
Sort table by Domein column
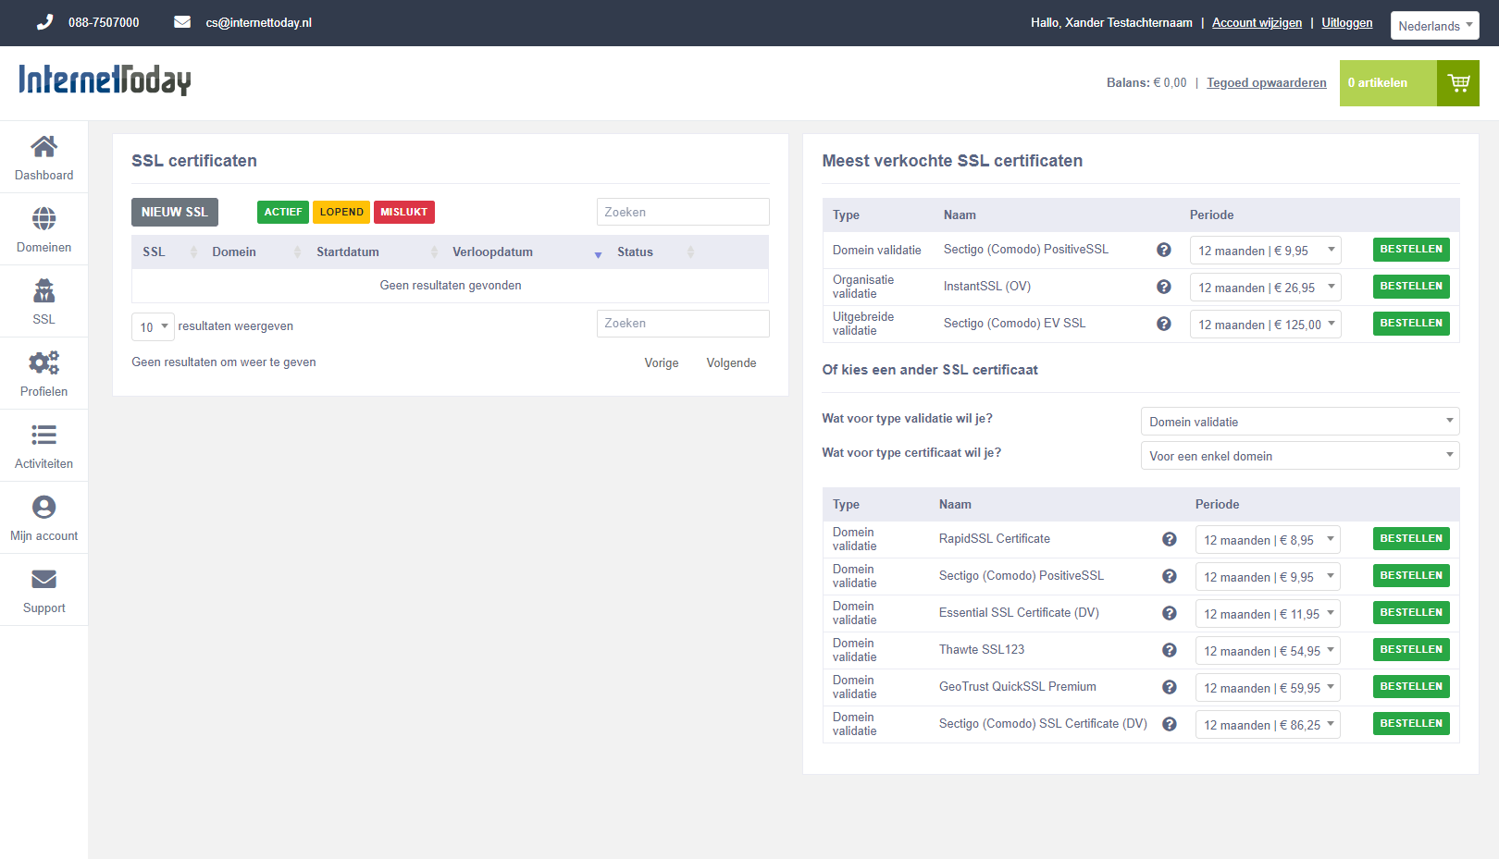coord(253,252)
